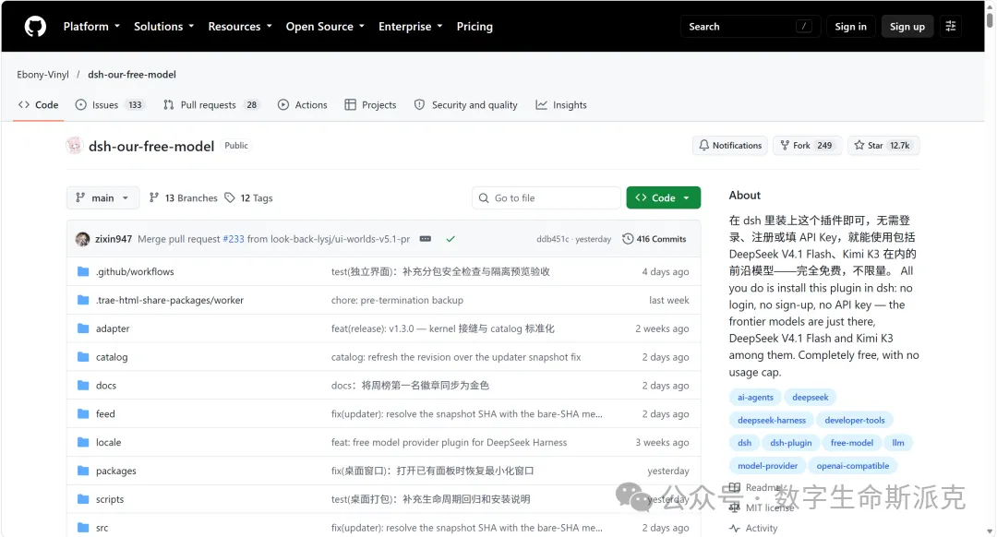
Task: Click the src folder icon
Action: coord(83,528)
